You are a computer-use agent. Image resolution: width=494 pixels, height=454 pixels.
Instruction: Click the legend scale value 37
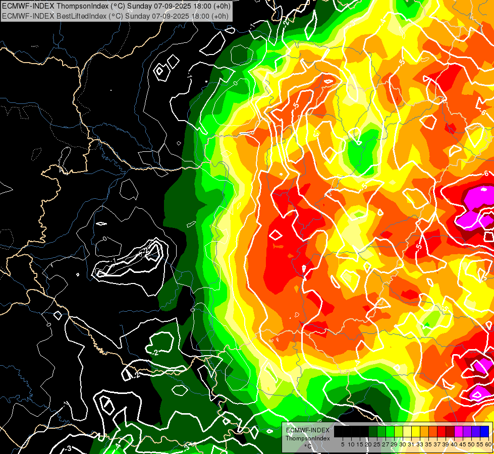tap(437, 444)
